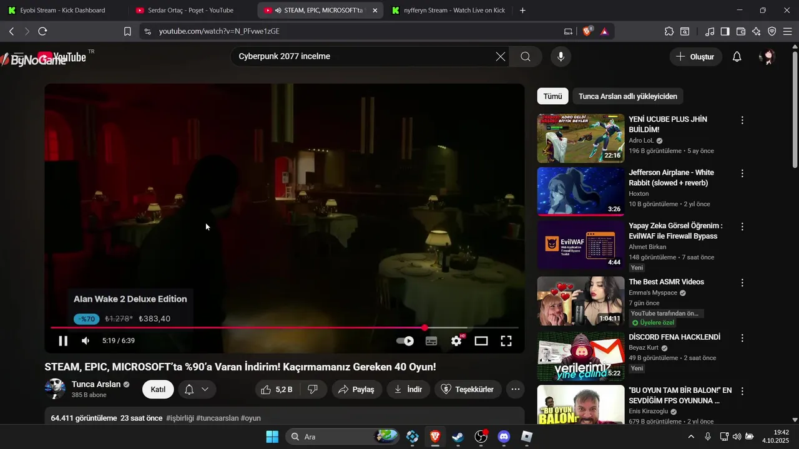
Task: Open Brave Rewards triangle icon
Action: (604, 31)
